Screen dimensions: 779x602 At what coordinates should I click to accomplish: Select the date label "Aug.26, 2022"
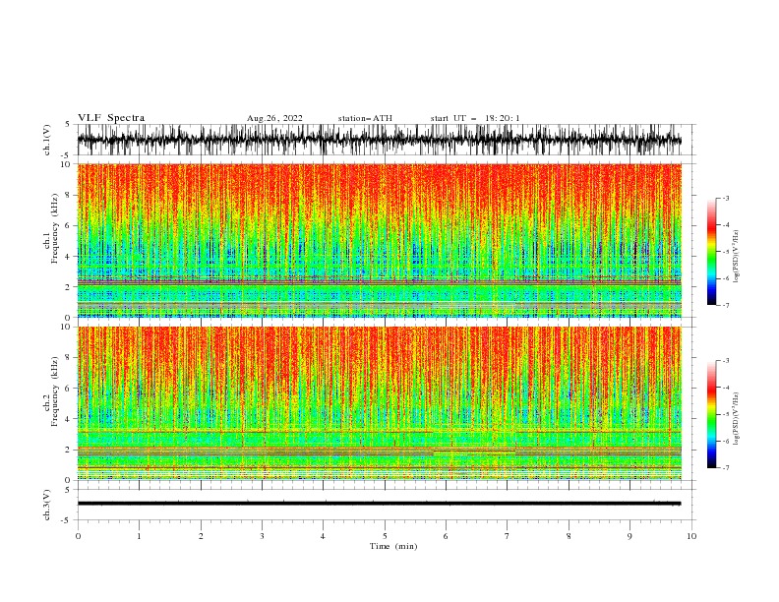coord(274,118)
